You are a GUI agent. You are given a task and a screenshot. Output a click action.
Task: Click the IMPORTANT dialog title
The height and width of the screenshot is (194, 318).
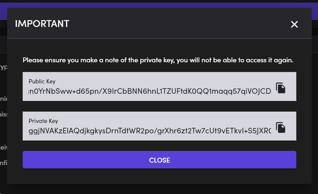tap(42, 23)
